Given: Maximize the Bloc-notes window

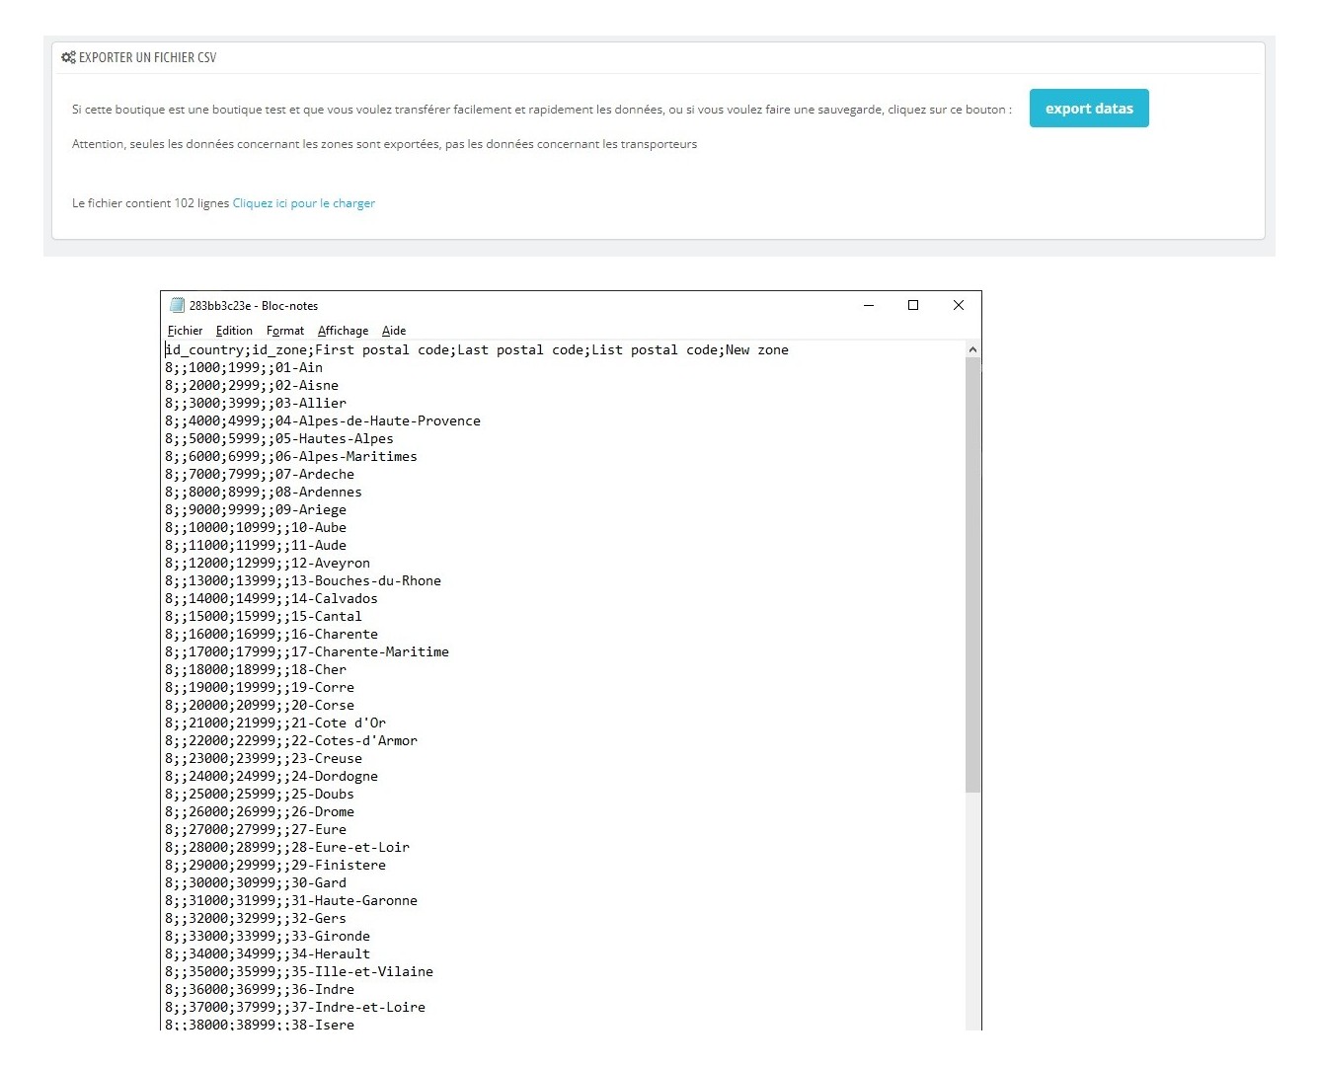Looking at the screenshot, I should 913,306.
